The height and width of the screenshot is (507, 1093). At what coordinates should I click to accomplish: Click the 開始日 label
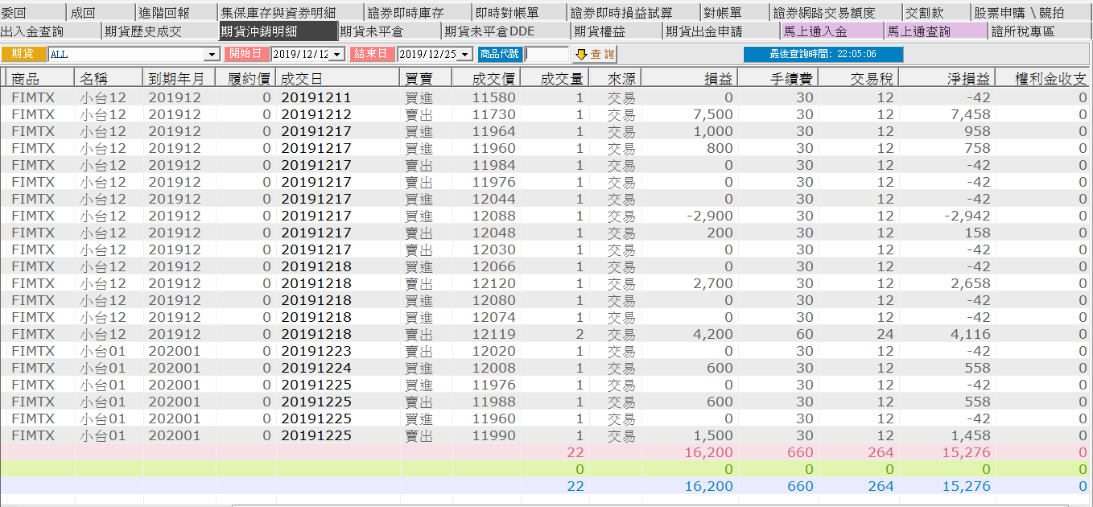click(x=246, y=54)
